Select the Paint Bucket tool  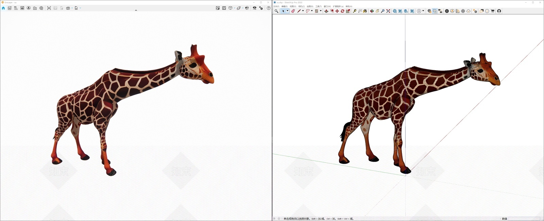point(365,11)
